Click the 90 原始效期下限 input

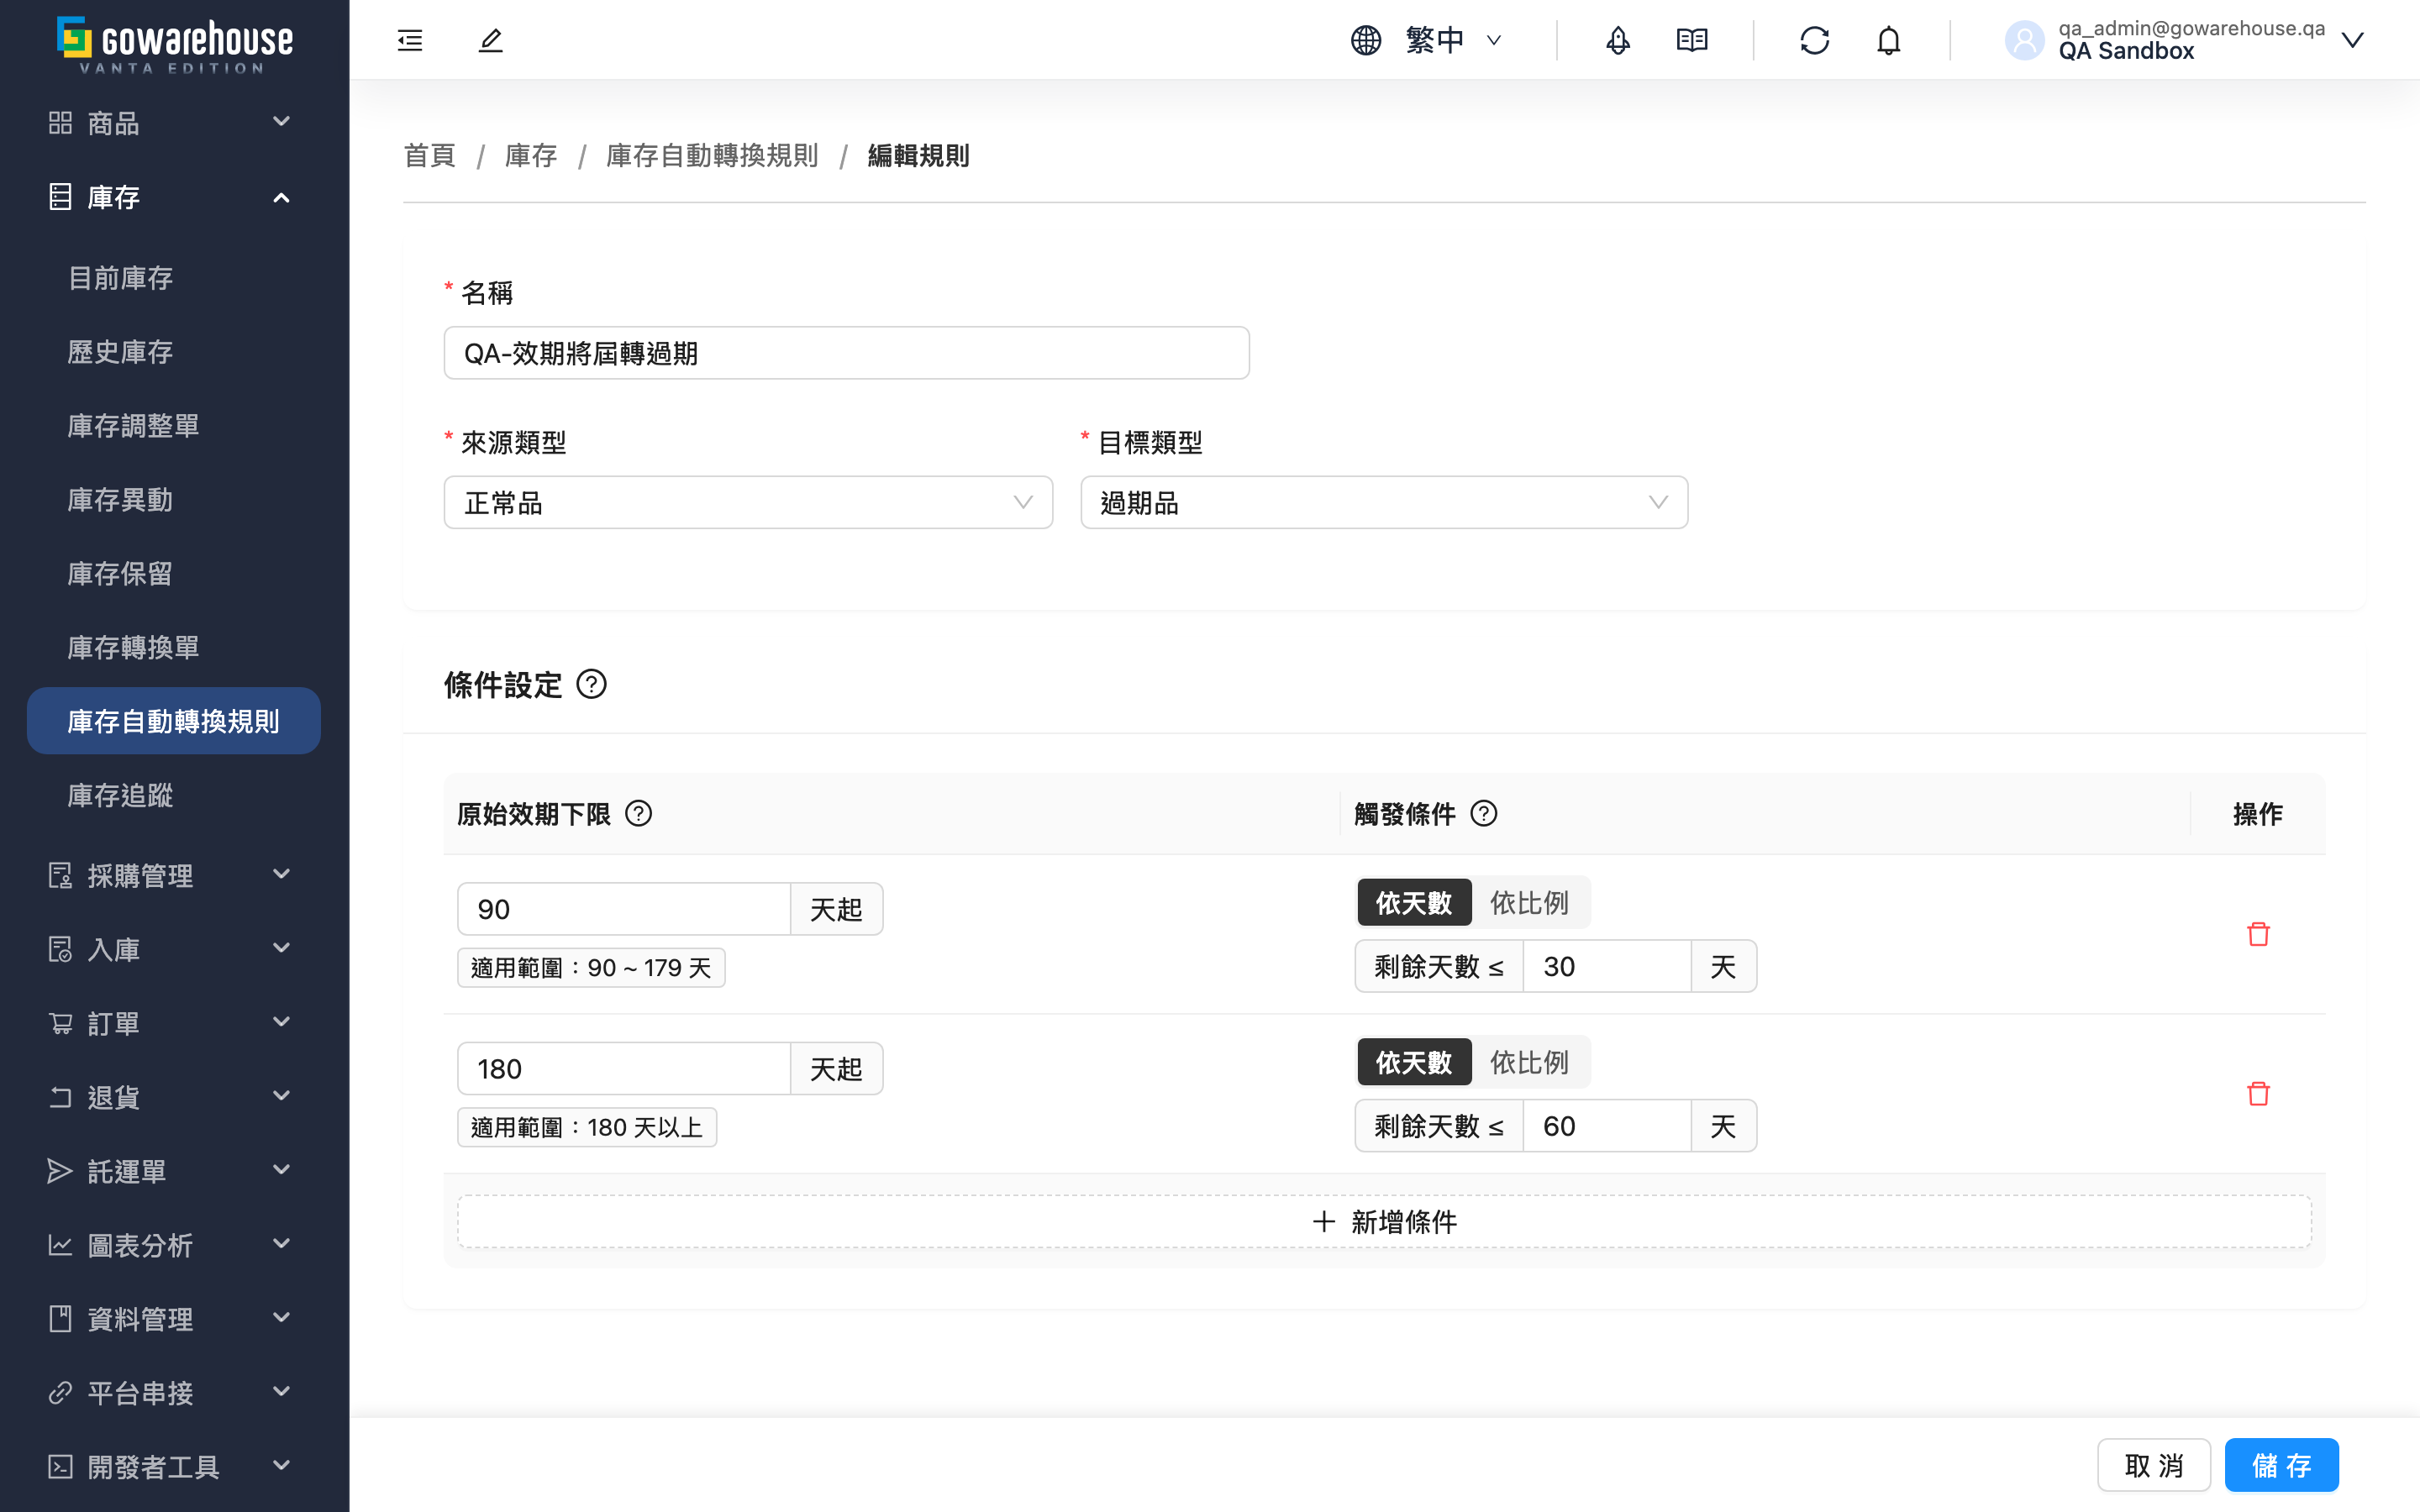tap(624, 909)
